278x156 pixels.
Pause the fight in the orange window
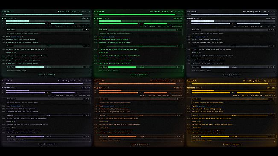134,144
